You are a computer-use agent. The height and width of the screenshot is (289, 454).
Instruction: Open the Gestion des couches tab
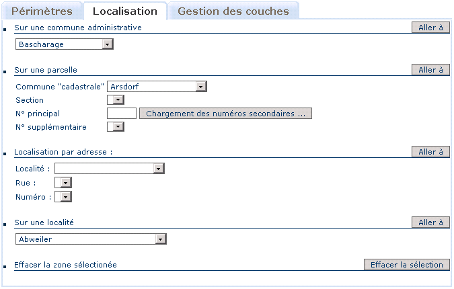click(x=233, y=11)
